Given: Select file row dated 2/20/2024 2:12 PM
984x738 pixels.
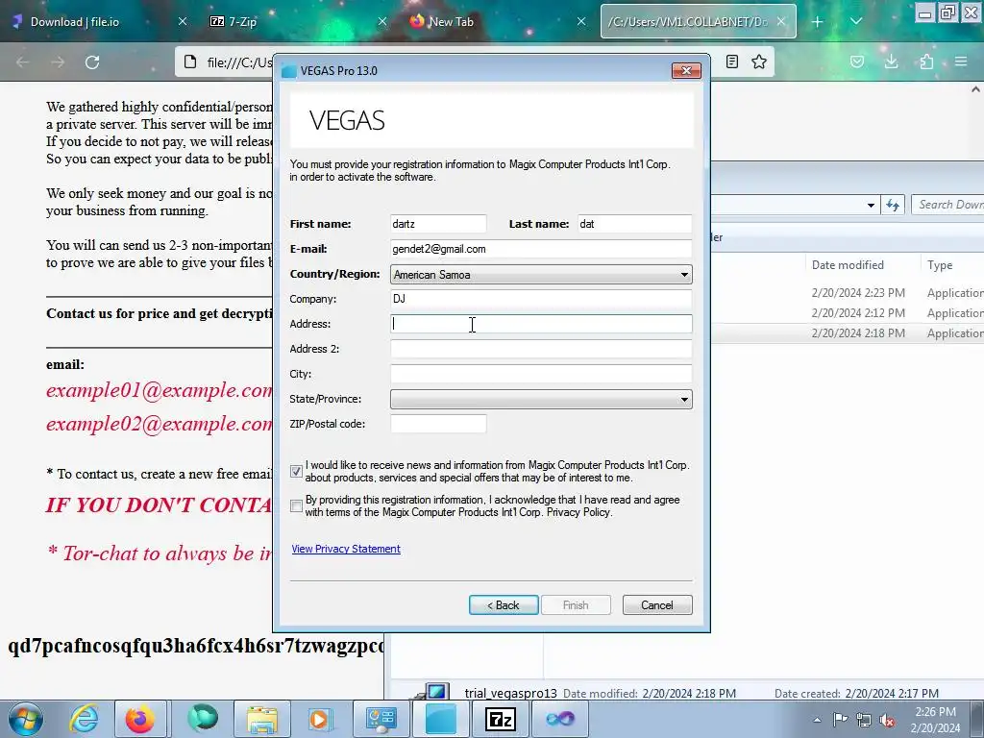Looking at the screenshot, I should tap(848, 313).
